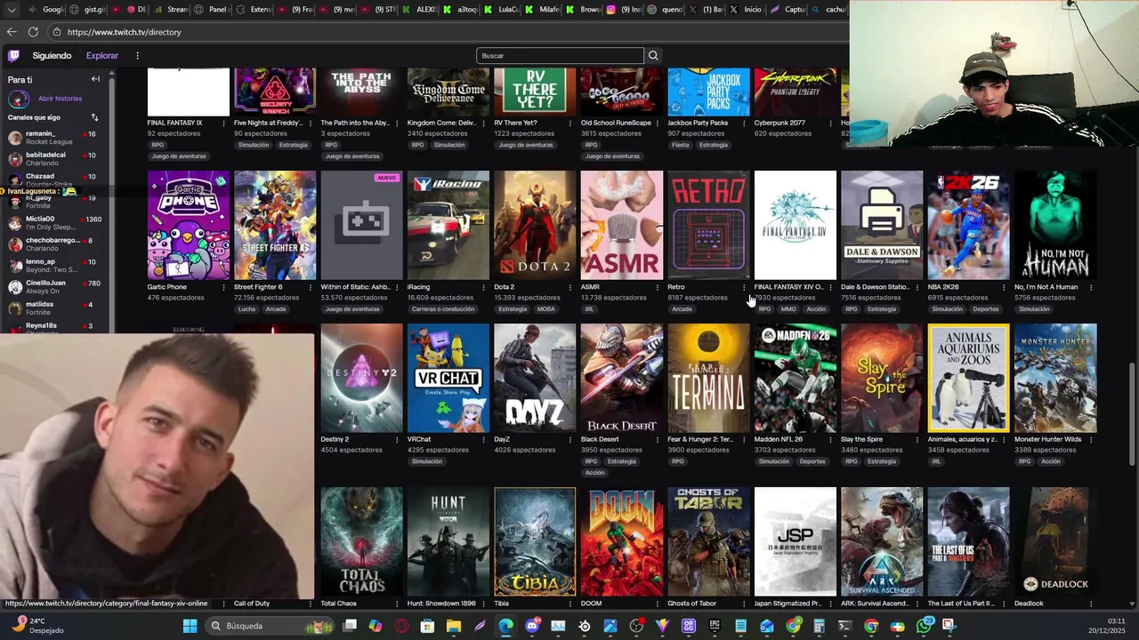
Task: Open options menu for ASMR
Action: [658, 287]
